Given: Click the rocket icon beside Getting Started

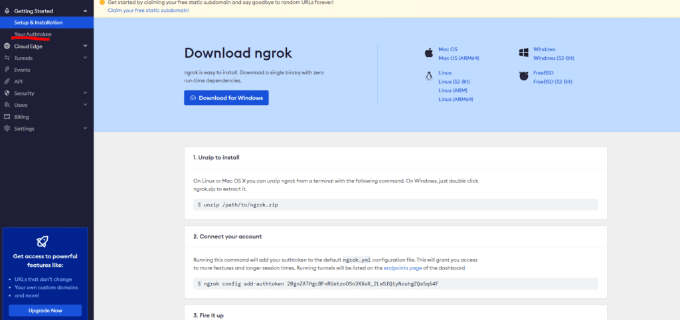Looking at the screenshot, I should click(7, 11).
